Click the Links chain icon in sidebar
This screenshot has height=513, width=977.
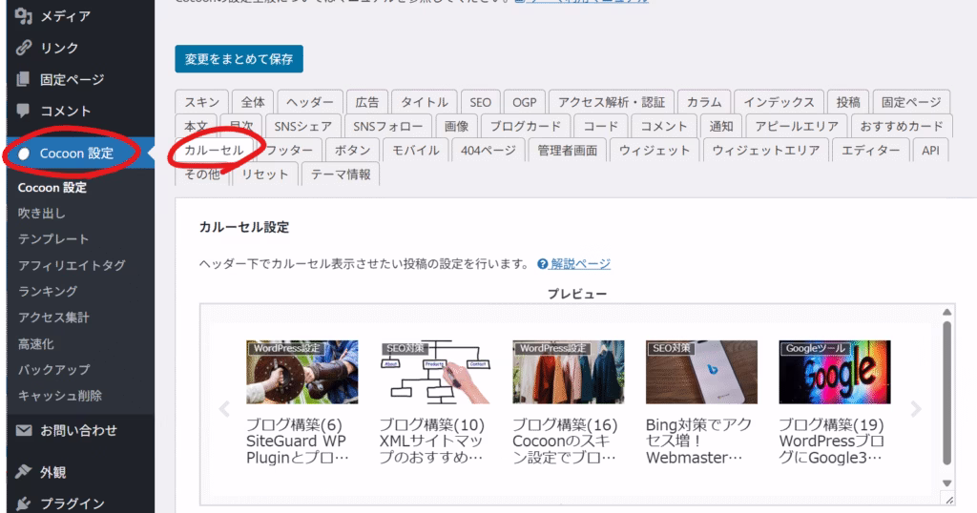(x=24, y=48)
